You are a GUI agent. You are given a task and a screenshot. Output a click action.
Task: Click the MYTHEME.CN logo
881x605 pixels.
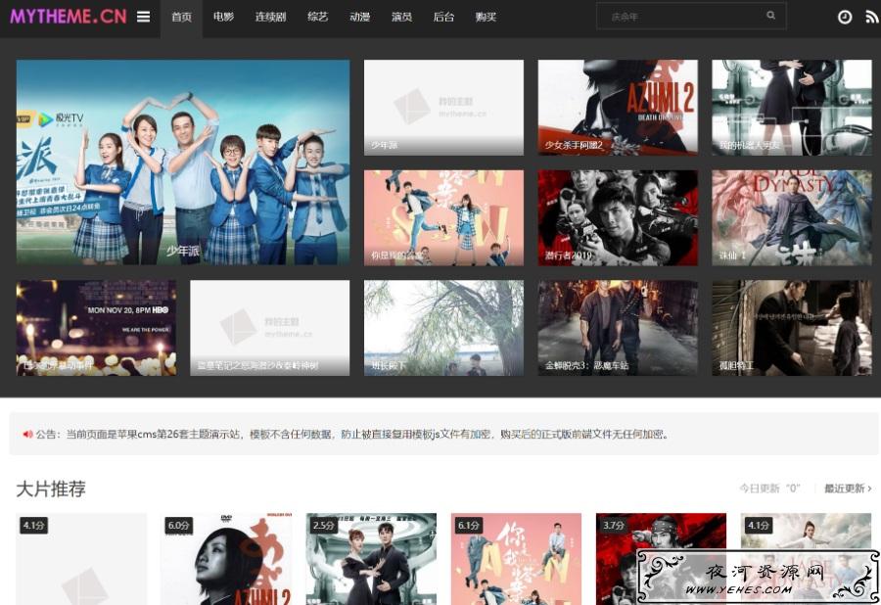pos(69,17)
